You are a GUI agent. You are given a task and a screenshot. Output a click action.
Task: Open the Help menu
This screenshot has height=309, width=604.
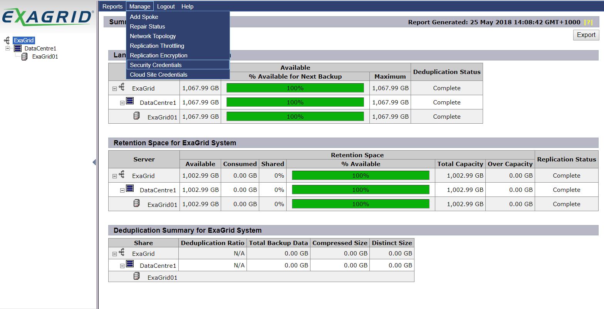[188, 7]
